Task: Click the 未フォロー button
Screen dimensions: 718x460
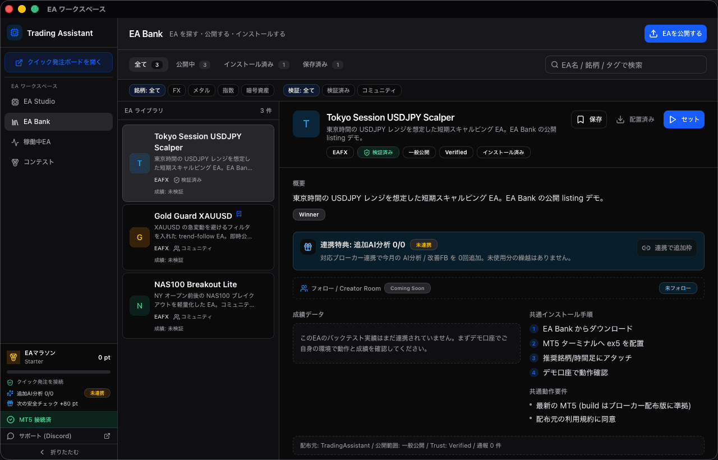Action: [x=678, y=288]
